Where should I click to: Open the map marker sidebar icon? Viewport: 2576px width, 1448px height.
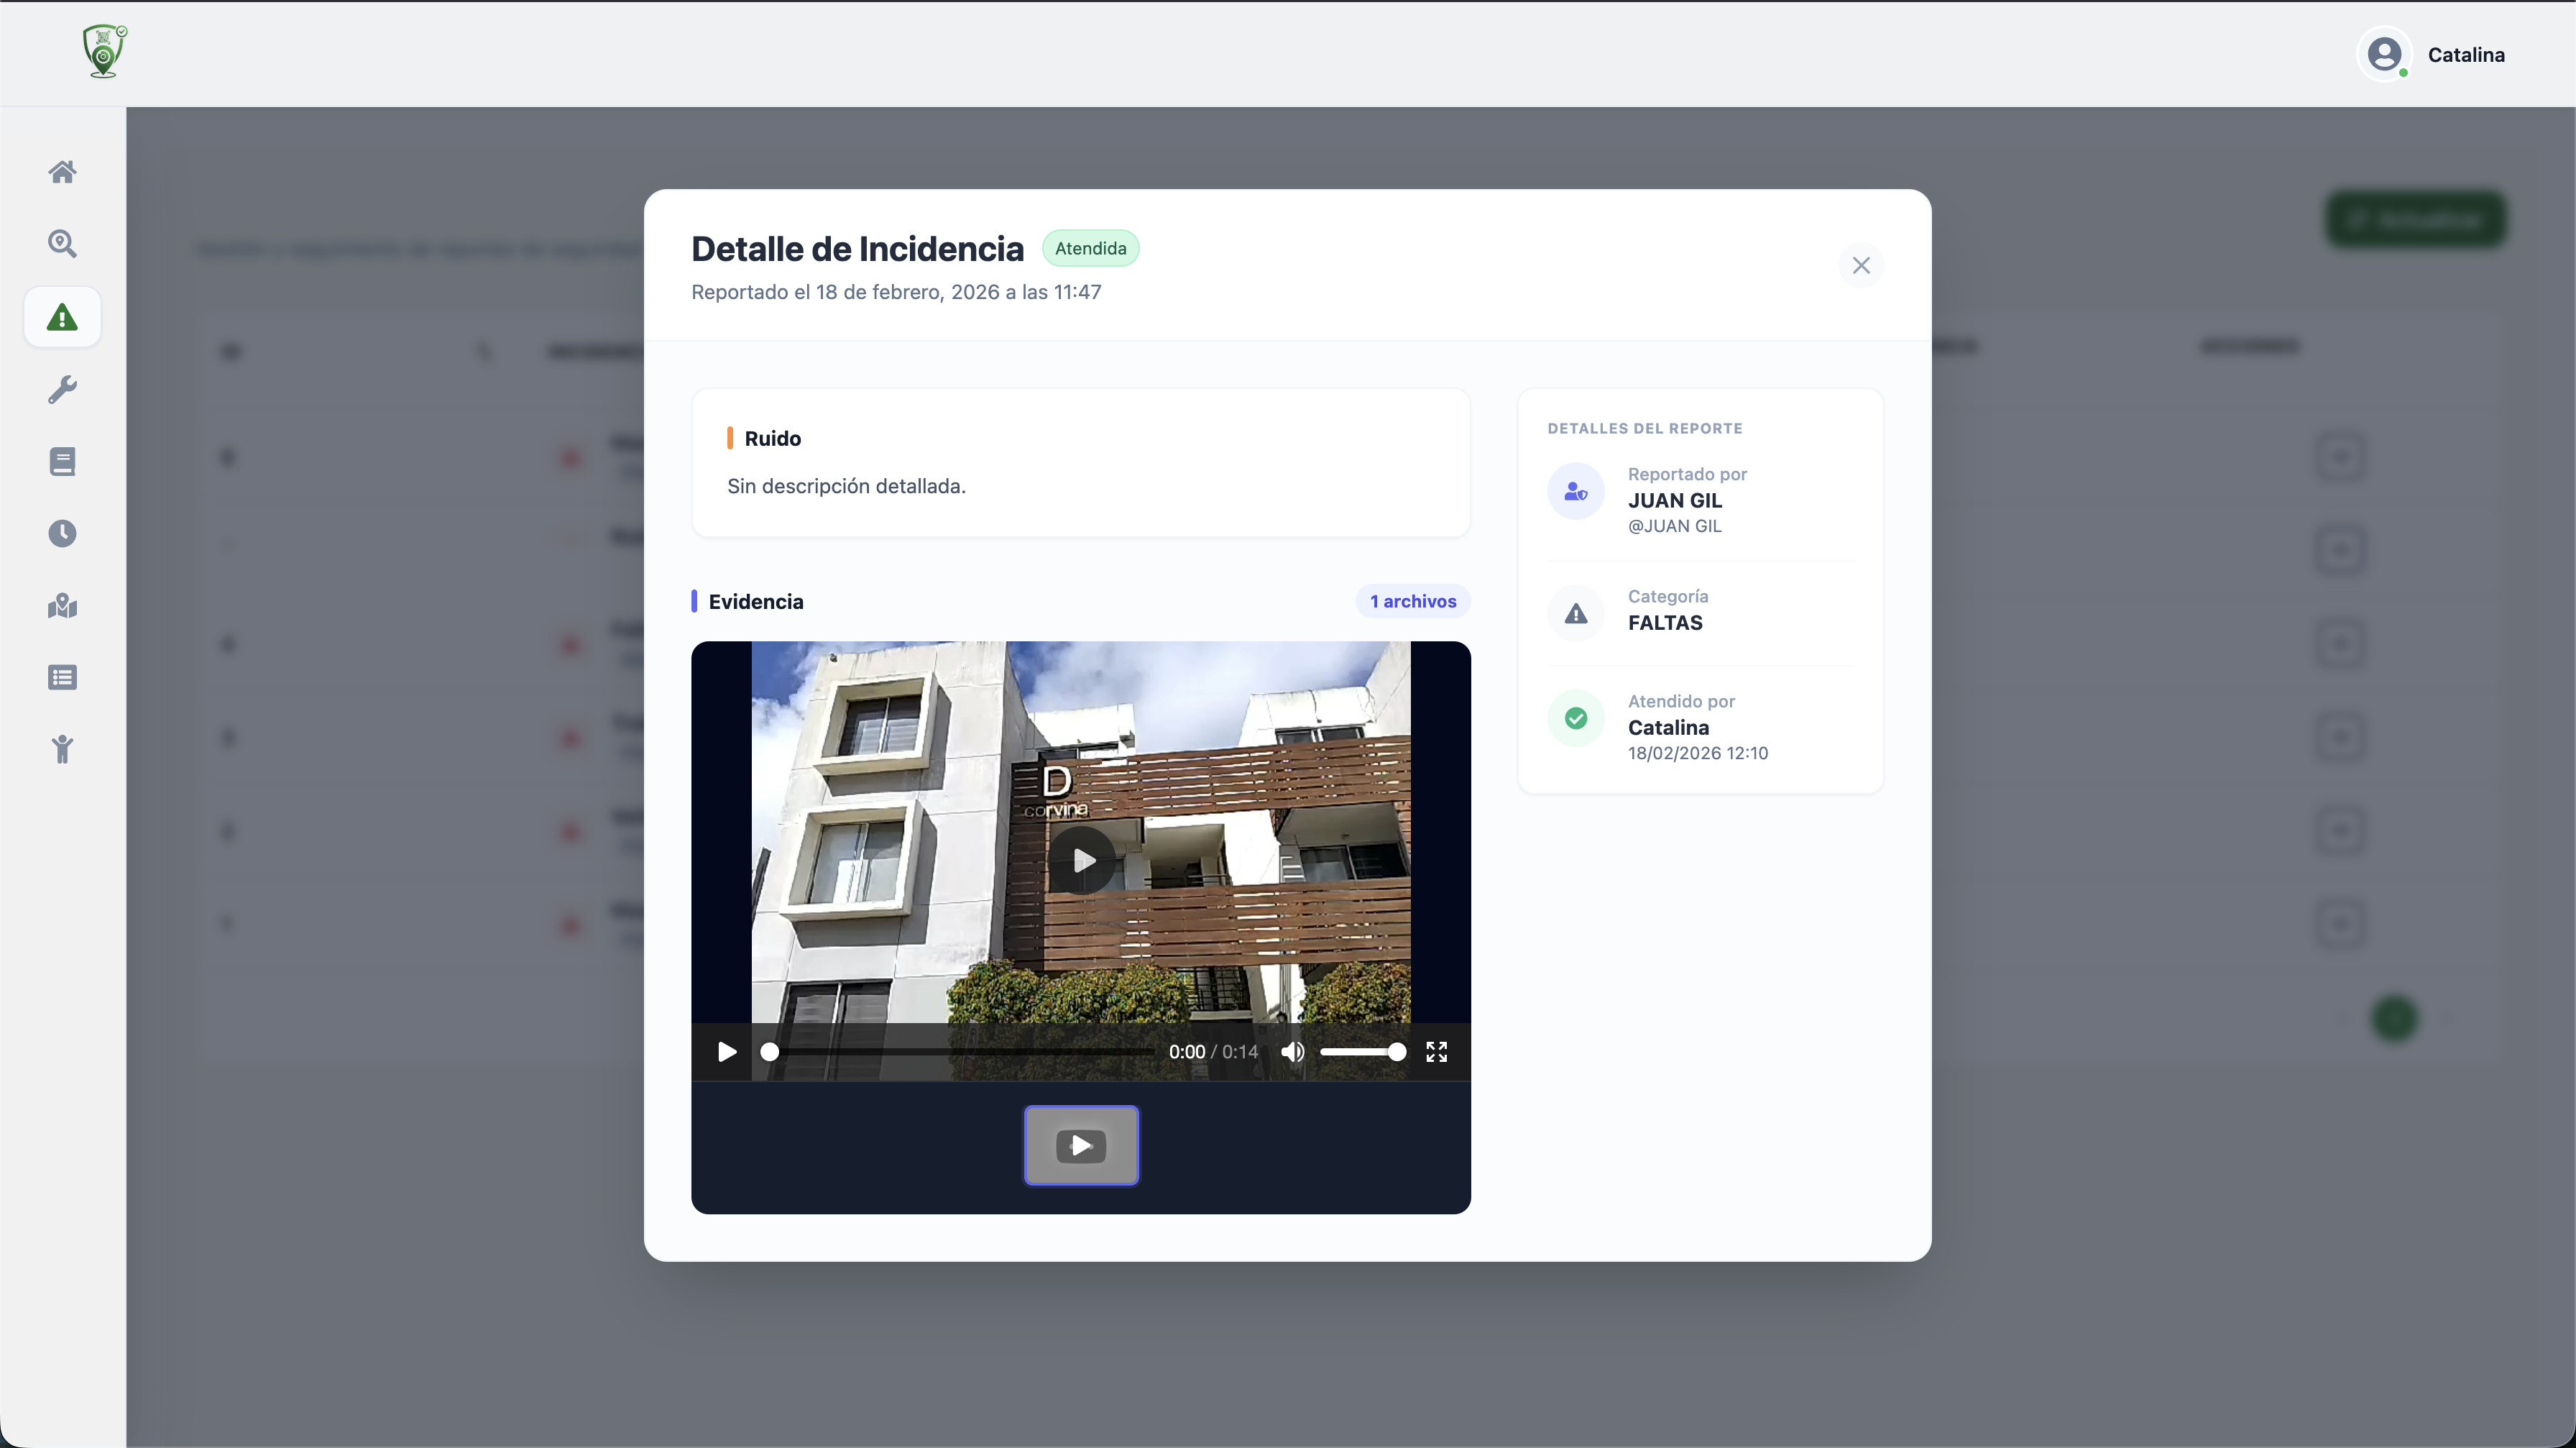coord(62,606)
